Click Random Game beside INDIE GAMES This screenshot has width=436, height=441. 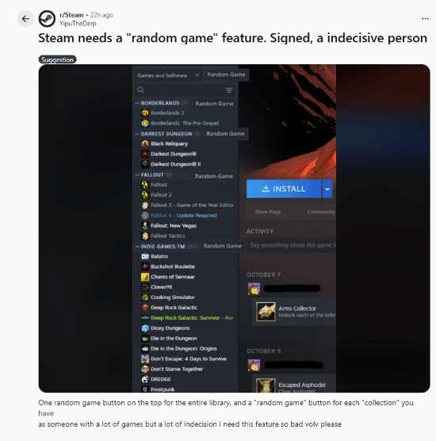(x=223, y=246)
